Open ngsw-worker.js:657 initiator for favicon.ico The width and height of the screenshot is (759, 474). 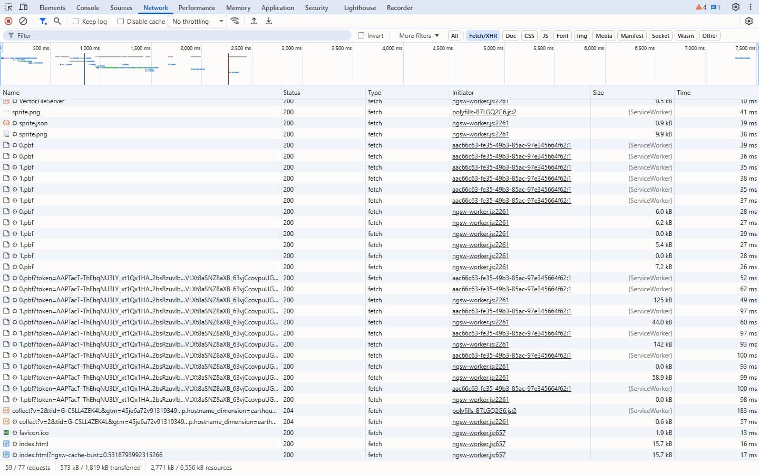479,433
